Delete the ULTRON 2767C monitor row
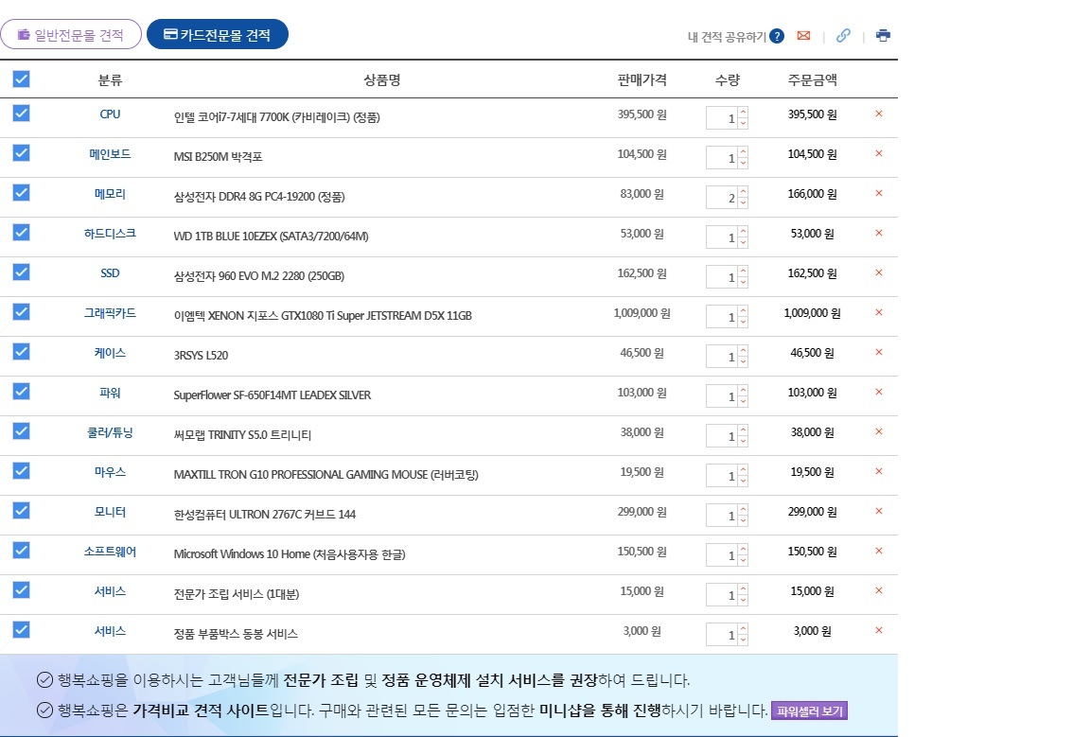The image size is (1090, 737). [x=879, y=510]
